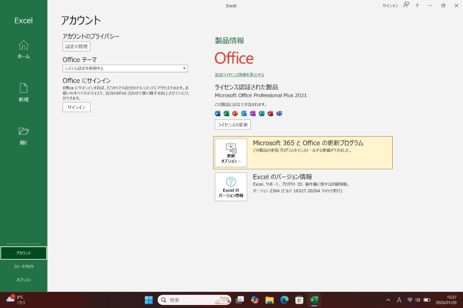The height and width of the screenshot is (308, 463).
Task: Expand the Office テーマ dropdown
Action: pos(184,68)
